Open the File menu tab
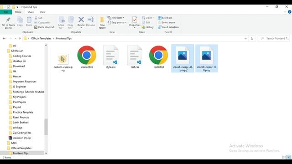This screenshot has height=164, width=292. 6,12
